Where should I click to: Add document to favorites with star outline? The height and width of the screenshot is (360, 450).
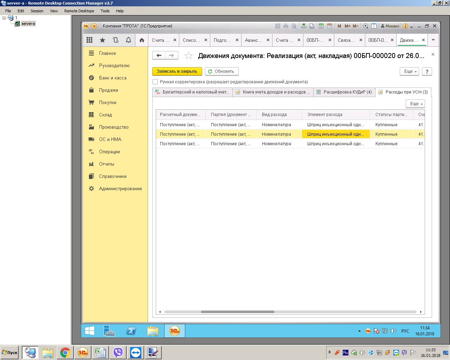[x=189, y=56]
